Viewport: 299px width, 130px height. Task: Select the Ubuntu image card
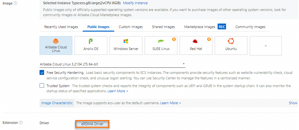[x=231, y=45]
